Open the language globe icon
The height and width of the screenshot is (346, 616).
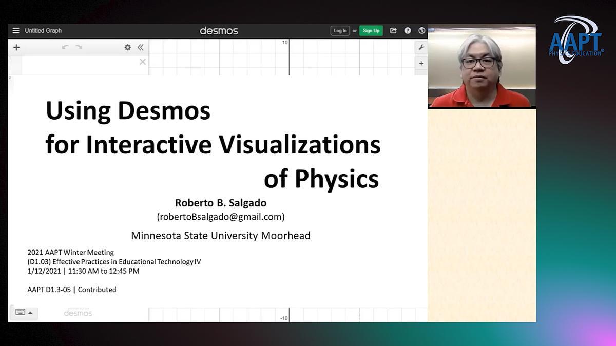tap(421, 31)
